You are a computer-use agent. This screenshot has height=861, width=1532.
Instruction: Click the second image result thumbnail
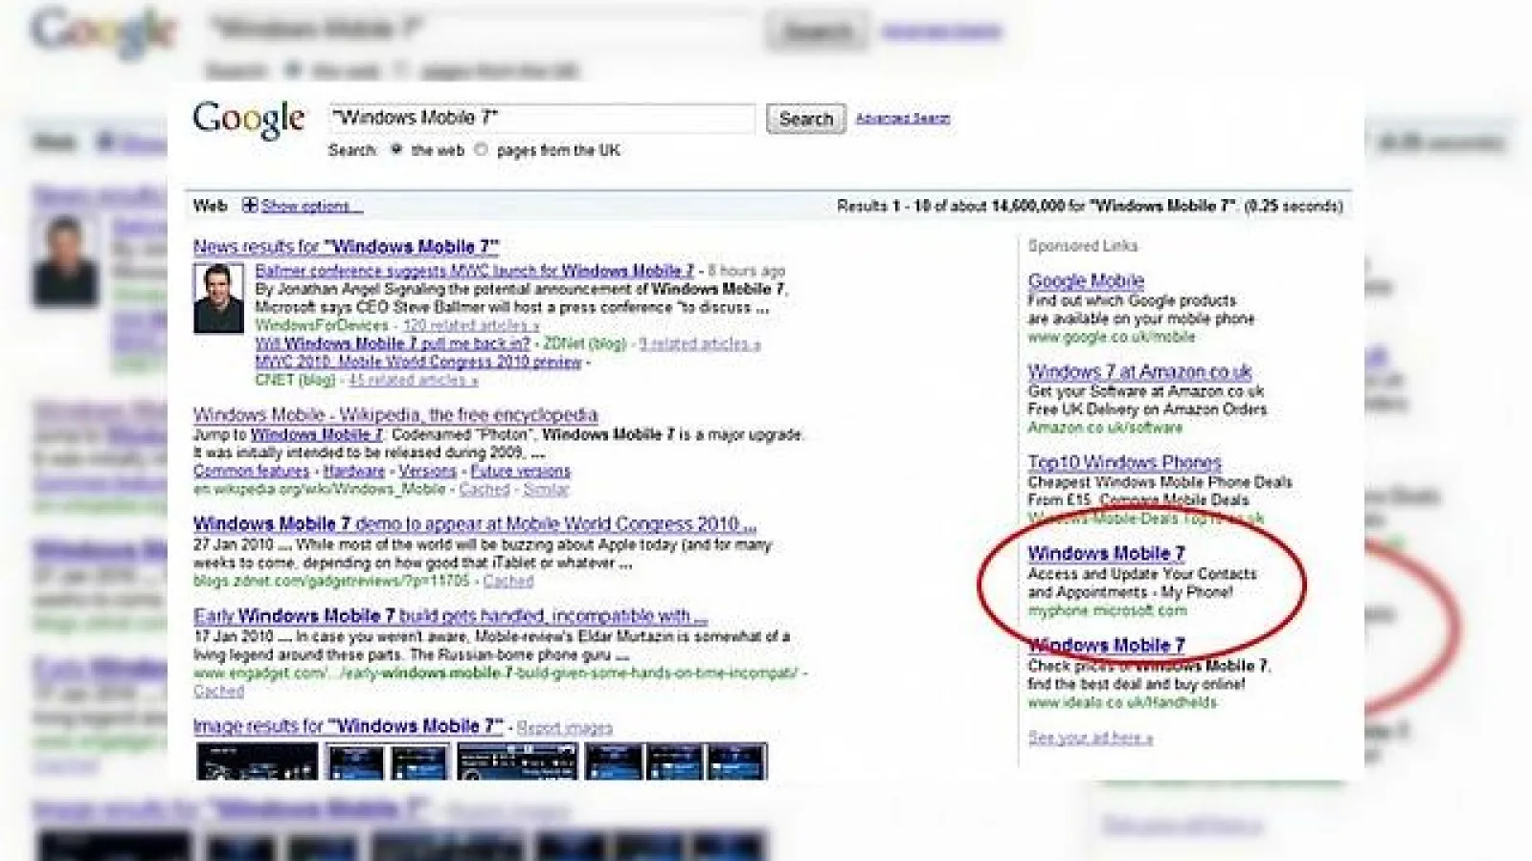point(387,762)
